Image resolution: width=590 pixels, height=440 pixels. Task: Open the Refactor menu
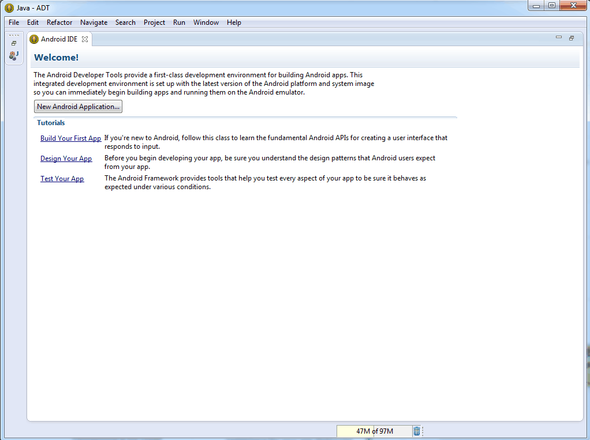tap(59, 22)
